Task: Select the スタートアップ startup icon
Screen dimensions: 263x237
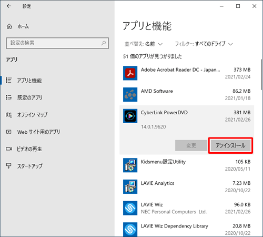Action: [8, 166]
